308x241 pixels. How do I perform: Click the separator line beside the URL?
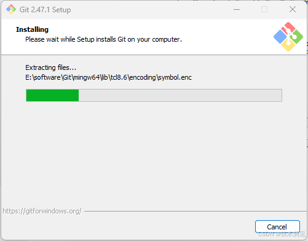[195, 211]
